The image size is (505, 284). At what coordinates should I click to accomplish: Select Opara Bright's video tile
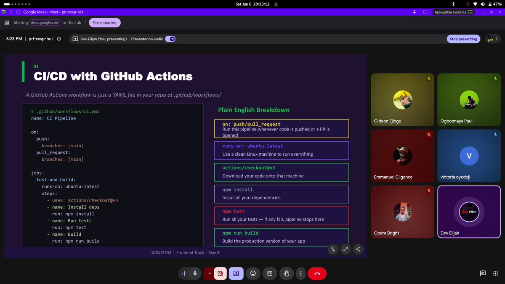point(402,212)
